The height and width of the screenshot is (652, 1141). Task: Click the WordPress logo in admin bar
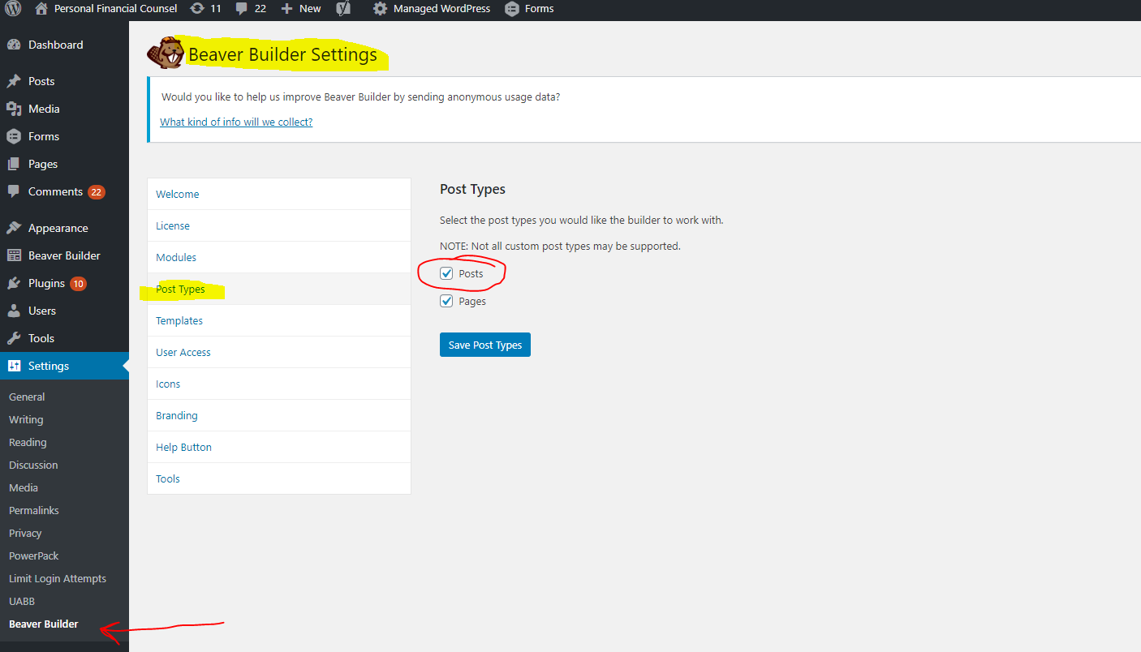[x=13, y=9]
